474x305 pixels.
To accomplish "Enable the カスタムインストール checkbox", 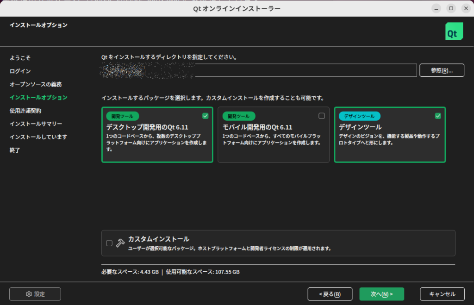I will point(109,243).
